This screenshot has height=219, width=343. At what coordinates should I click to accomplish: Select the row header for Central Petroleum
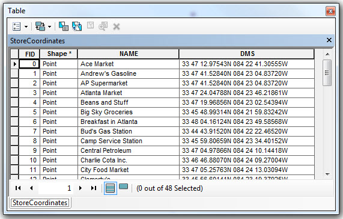pos(14,150)
